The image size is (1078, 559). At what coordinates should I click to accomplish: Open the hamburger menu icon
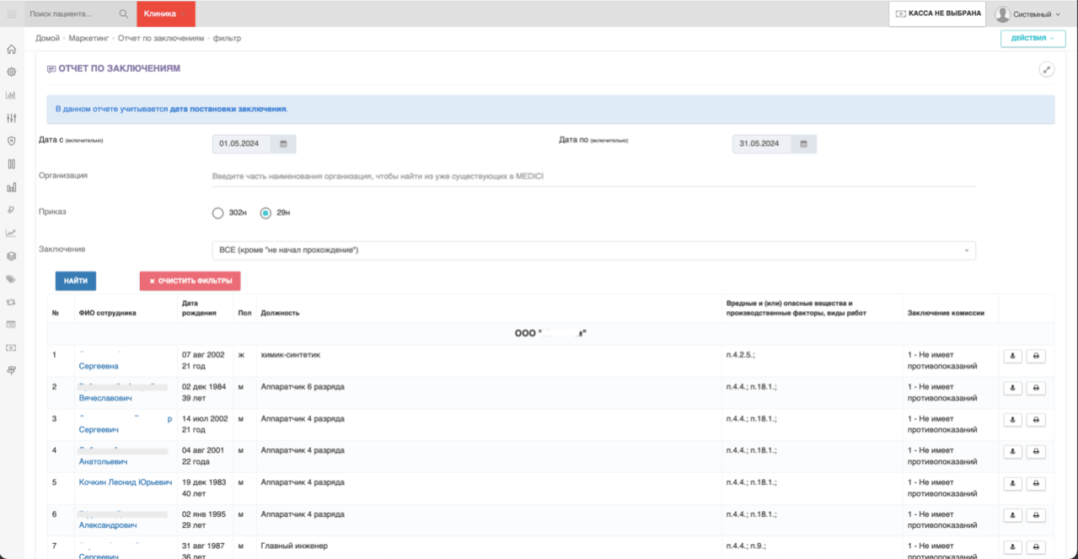tap(12, 13)
